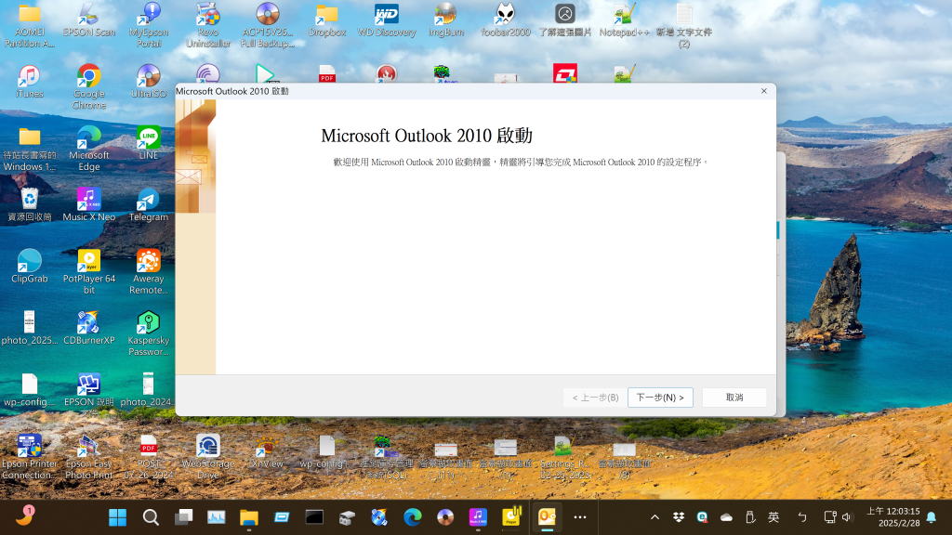
Task: Select the Recycle Bin icon
Action: (30, 200)
